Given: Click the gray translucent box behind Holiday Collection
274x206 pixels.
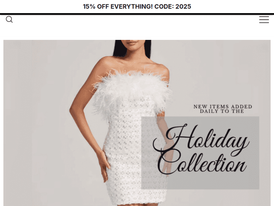Looking at the screenshot, I should pyautogui.click(x=200, y=153).
